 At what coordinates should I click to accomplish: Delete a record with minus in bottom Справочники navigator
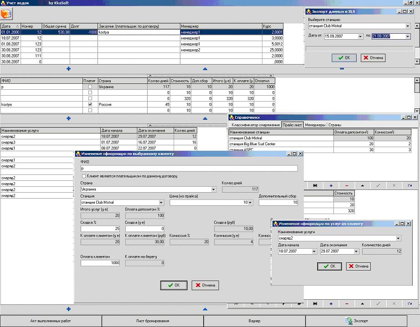[x=347, y=304]
